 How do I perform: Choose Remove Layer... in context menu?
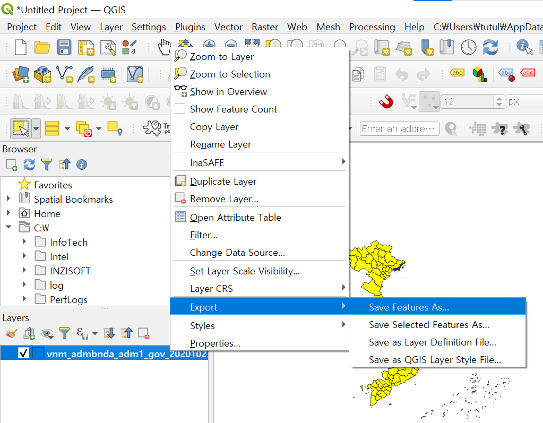point(260,199)
